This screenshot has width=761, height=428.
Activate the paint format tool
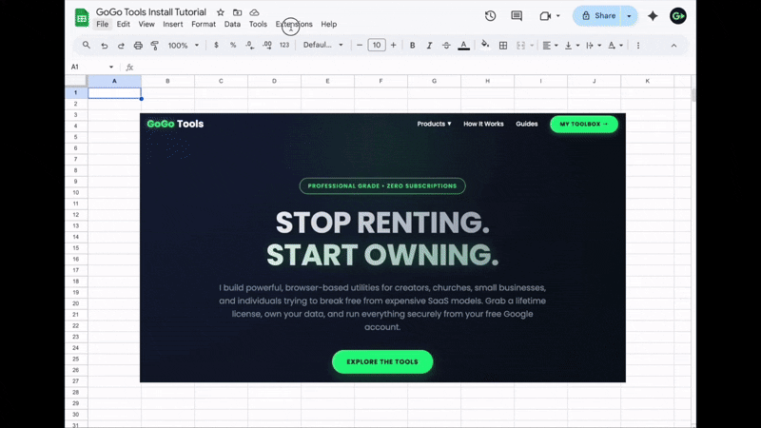tap(155, 45)
